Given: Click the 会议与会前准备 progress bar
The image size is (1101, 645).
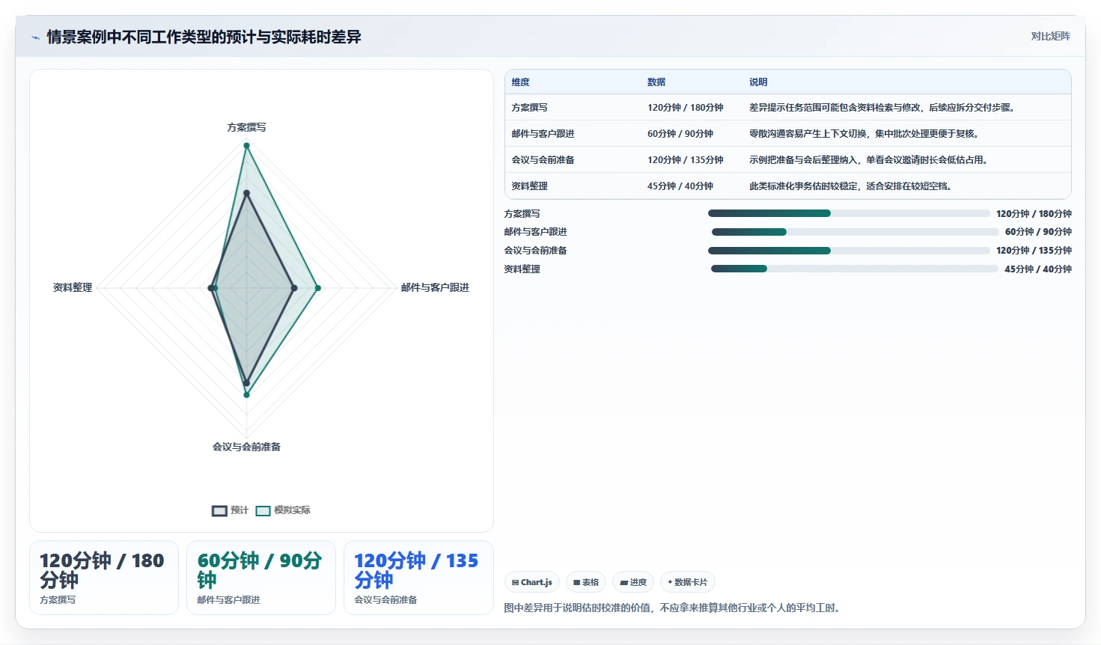Looking at the screenshot, I should pos(849,251).
